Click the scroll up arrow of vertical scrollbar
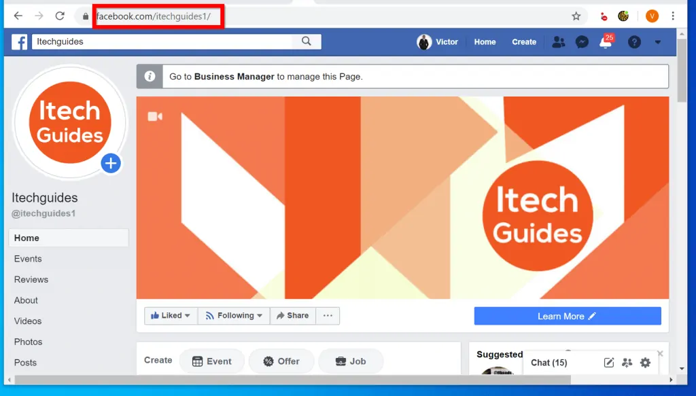Viewport: 696px width, 396px height. tap(682, 33)
